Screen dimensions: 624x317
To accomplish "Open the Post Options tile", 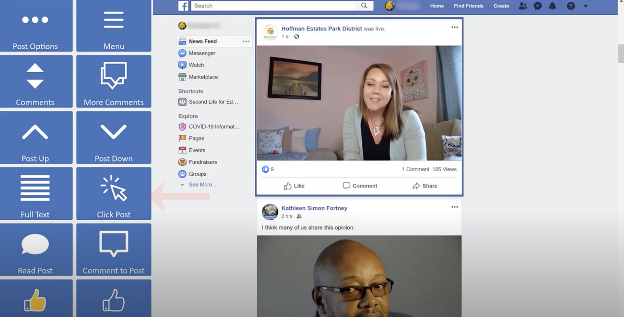I will coord(36,26).
